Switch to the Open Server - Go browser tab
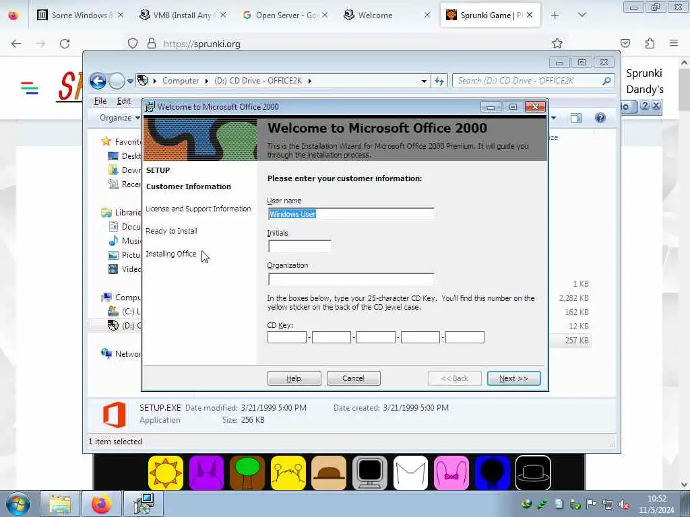This screenshot has height=517, width=690. pyautogui.click(x=285, y=15)
